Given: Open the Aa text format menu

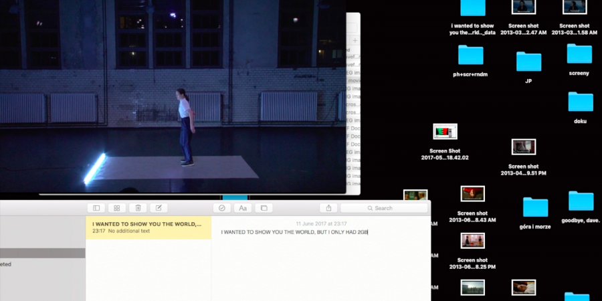Looking at the screenshot, I should 243,208.
